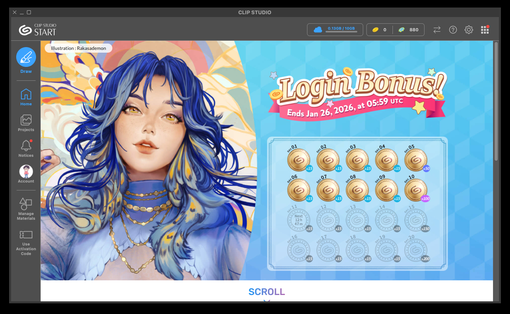Click the sync transfer arrows icon

point(437,30)
